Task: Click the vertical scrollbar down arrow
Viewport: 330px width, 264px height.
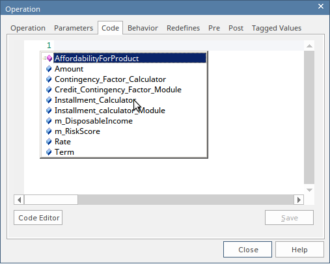Action: [x=309, y=190]
